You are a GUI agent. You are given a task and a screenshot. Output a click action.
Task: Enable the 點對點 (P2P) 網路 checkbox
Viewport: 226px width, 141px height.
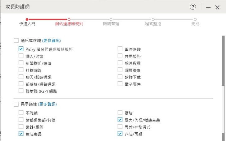point(21,91)
